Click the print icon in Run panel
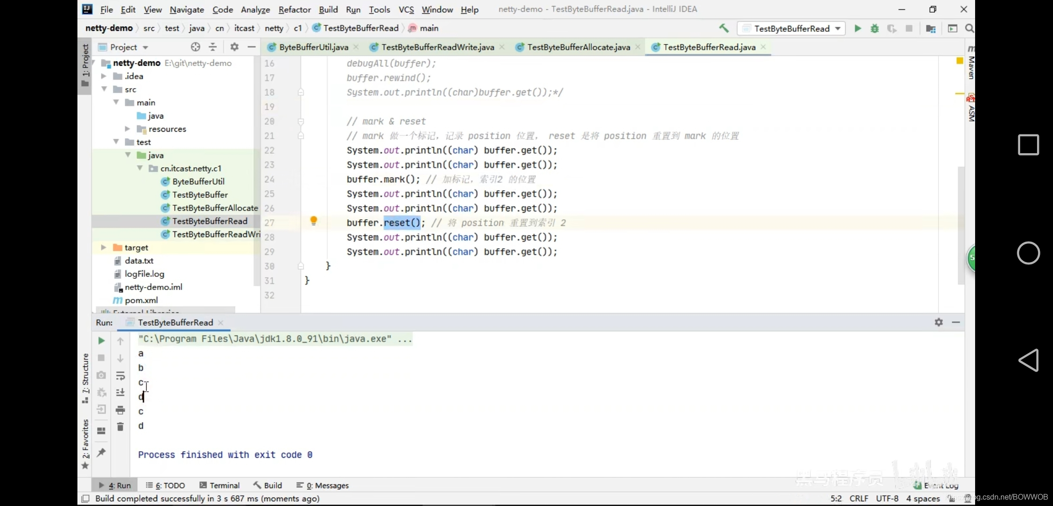This screenshot has width=1053, height=506. [120, 410]
